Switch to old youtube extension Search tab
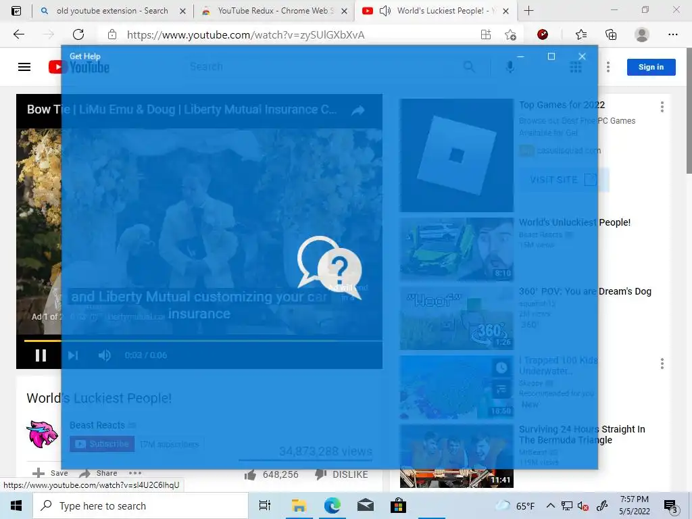Viewport: 692px width, 519px height. (112, 11)
